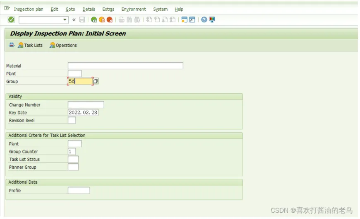Open the System menu

click(160, 9)
